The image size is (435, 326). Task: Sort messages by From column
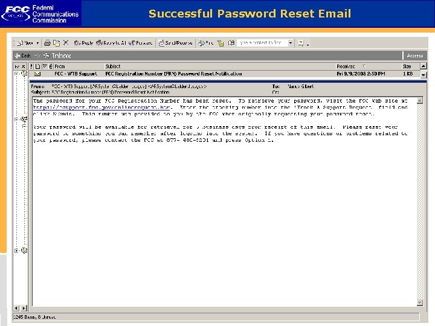[79, 66]
